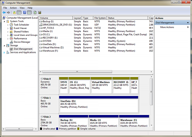Click the disk view vertical scrollbar thumb

click(x=152, y=92)
